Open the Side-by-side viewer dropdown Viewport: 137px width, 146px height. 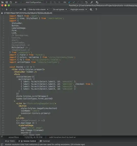pyautogui.click(x=38, y=10)
